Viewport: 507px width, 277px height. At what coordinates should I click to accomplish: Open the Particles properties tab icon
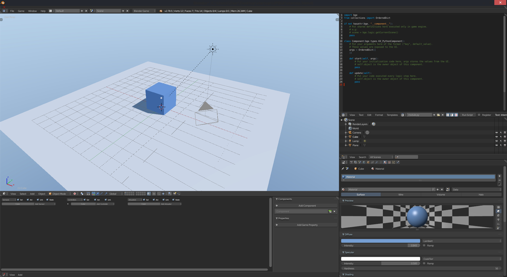coord(393,162)
